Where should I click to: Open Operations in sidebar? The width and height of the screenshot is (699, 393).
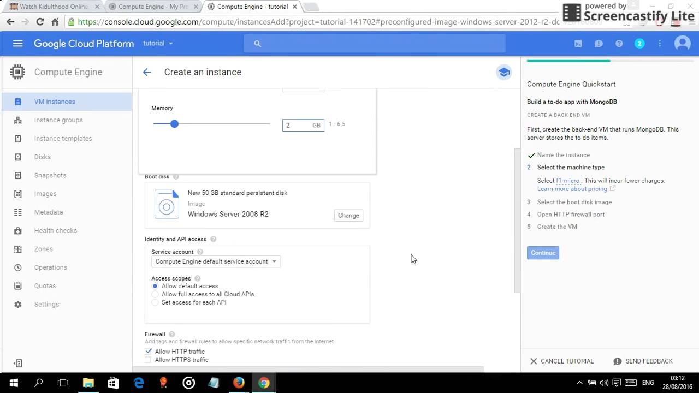point(66,267)
